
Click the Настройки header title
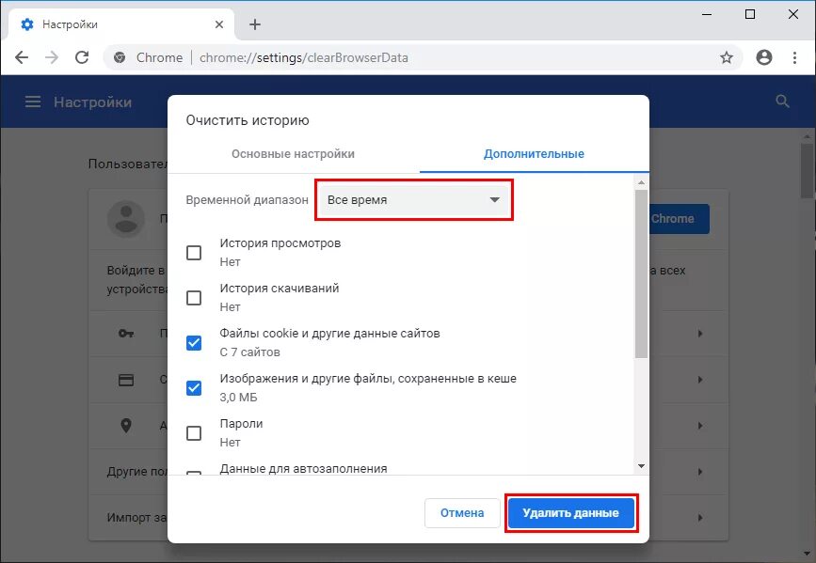92,102
